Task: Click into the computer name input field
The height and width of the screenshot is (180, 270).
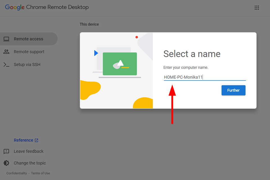Action: (205, 77)
